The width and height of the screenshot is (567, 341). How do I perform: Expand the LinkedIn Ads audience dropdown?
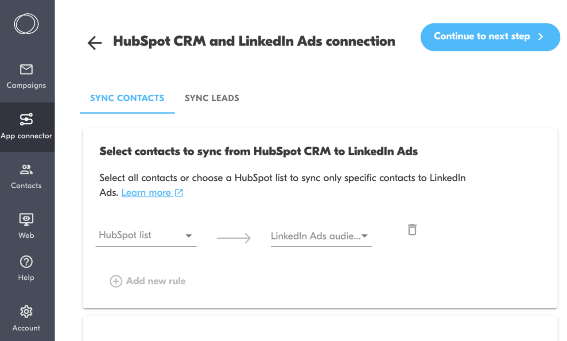(x=318, y=236)
